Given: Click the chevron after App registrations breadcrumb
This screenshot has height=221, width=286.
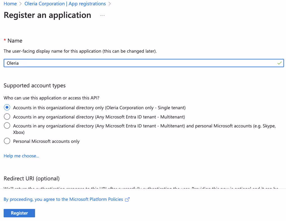Looking at the screenshot, I should click(x=110, y=4).
